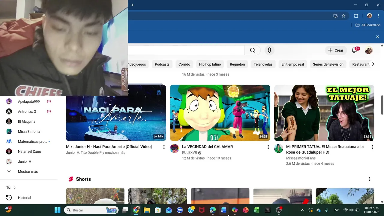Image resolution: width=384 pixels, height=216 pixels.
Task: Open File Explorer from the taskbar
Action: click(x=147, y=210)
